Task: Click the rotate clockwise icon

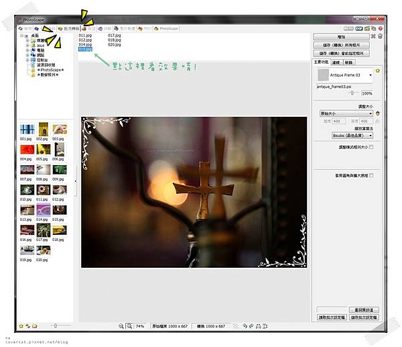Action: click(x=251, y=326)
